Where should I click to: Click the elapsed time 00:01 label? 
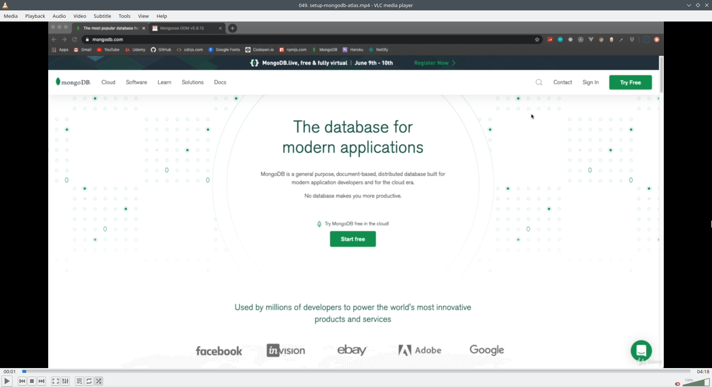point(10,371)
